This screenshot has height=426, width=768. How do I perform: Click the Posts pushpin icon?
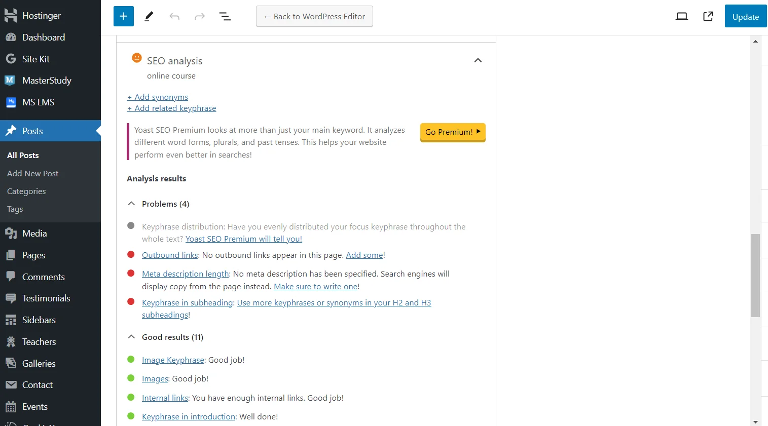11,131
